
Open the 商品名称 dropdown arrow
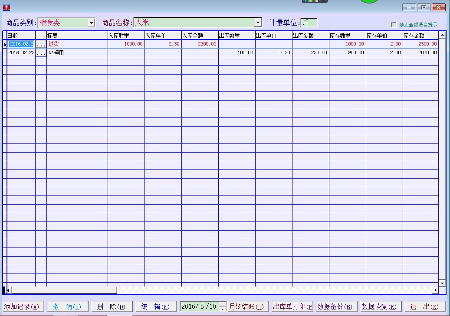(258, 23)
